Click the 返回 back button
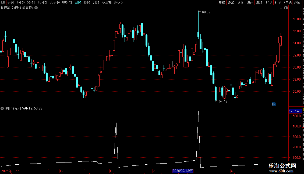This screenshot has width=304, height=174. [297, 2]
